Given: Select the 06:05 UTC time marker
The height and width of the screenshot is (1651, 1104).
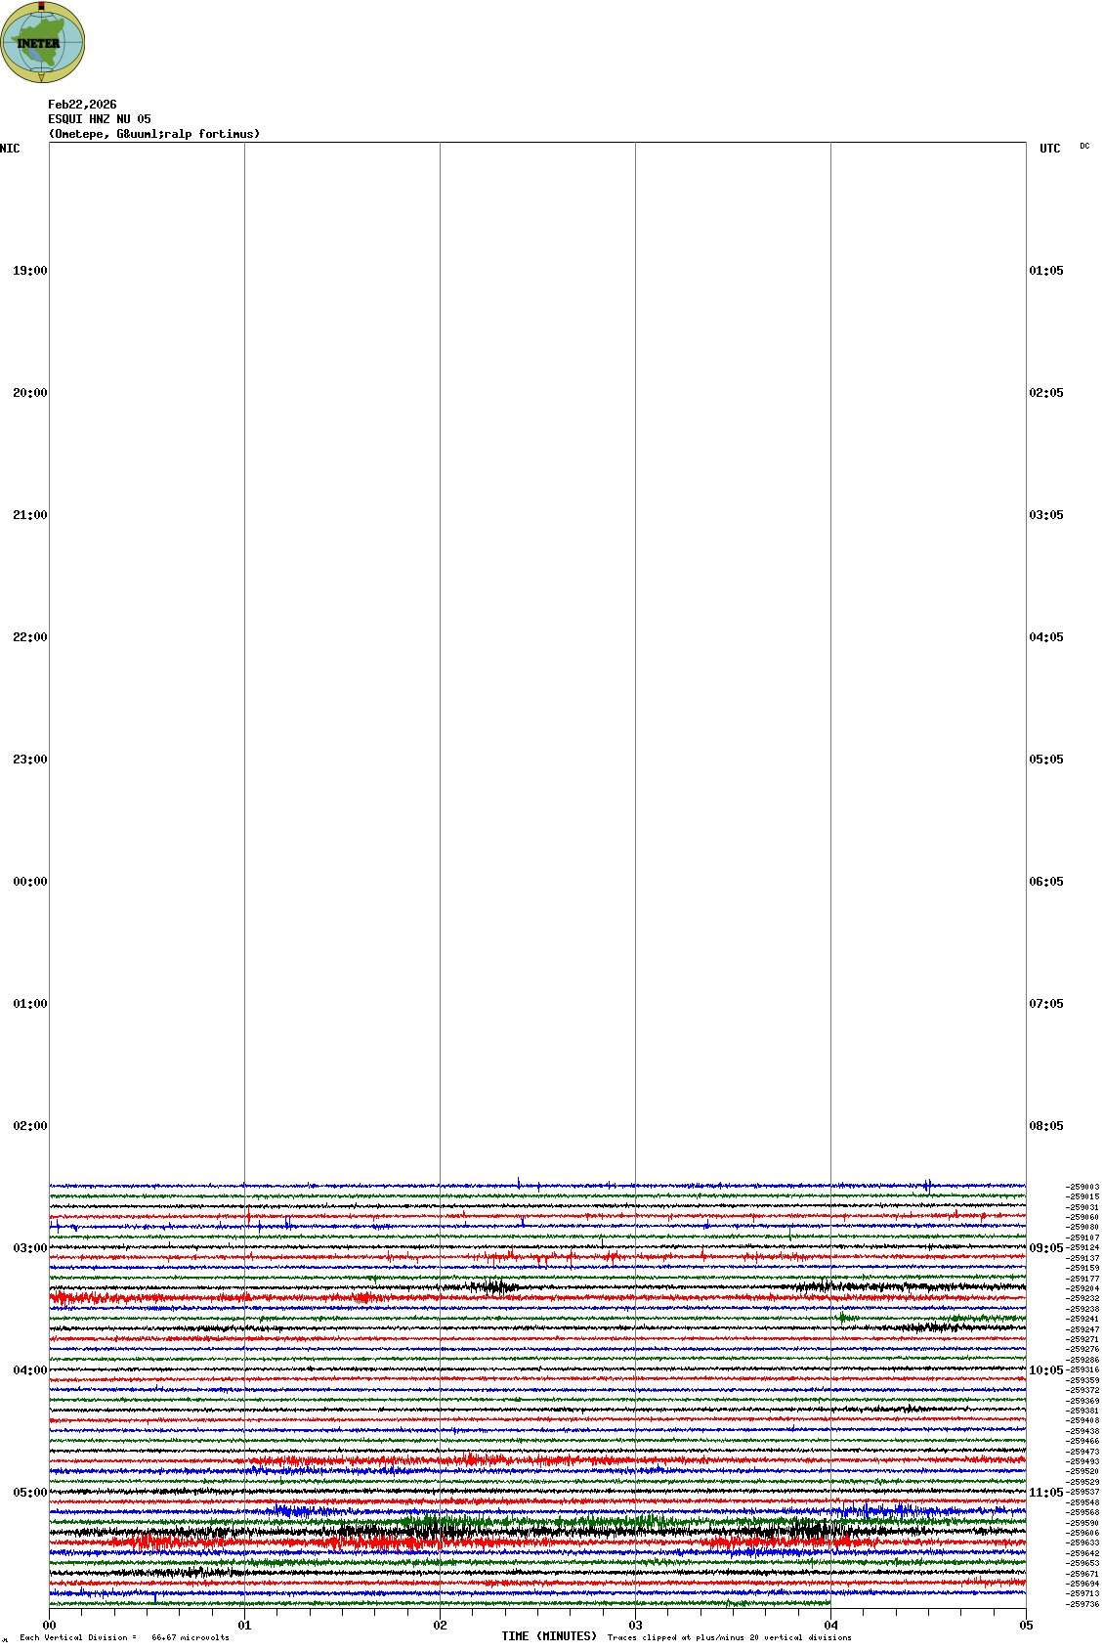Looking at the screenshot, I should pos(1046,882).
